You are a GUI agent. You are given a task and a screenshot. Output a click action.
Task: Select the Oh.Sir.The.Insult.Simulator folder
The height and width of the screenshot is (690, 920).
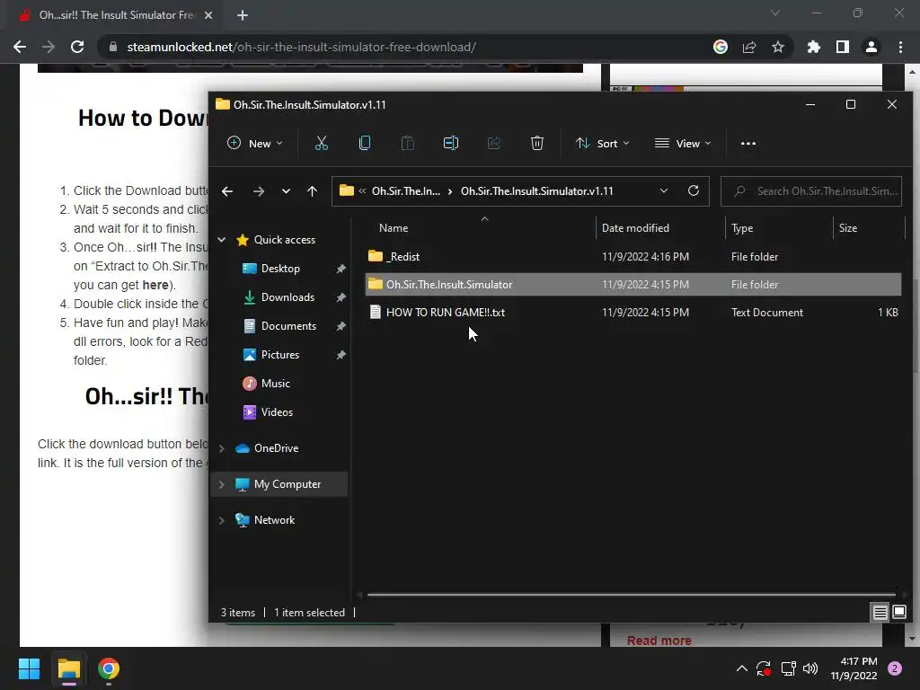coord(633,285)
